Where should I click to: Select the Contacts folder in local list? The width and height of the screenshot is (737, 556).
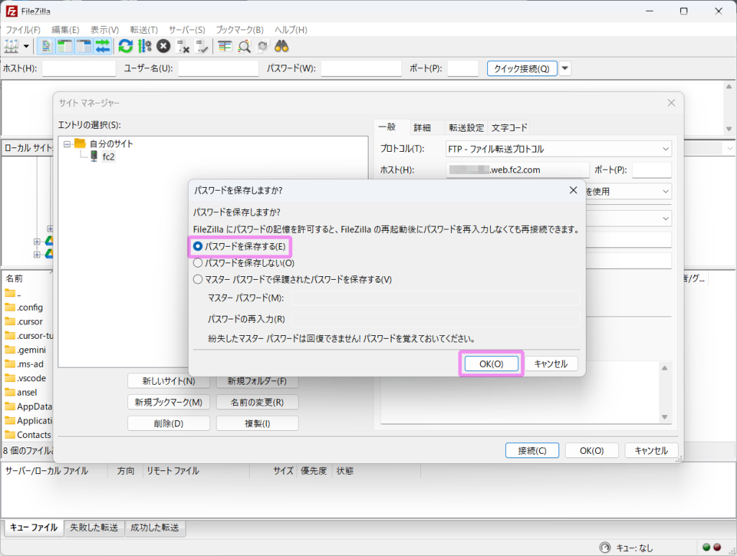pos(29,435)
